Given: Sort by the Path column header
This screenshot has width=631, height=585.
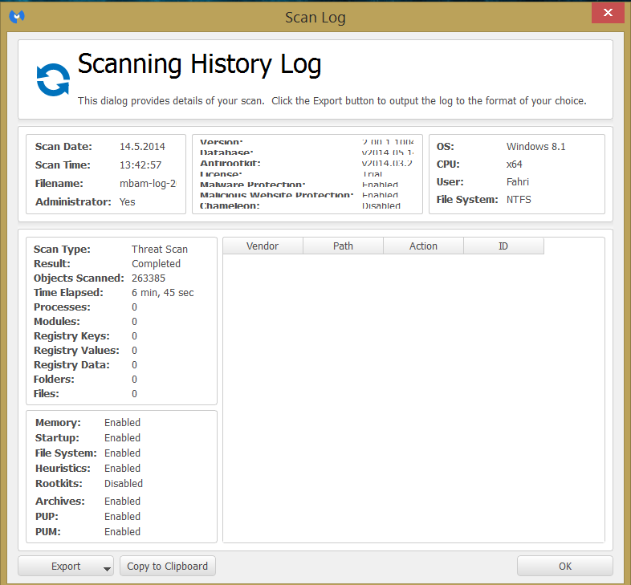Looking at the screenshot, I should point(343,246).
